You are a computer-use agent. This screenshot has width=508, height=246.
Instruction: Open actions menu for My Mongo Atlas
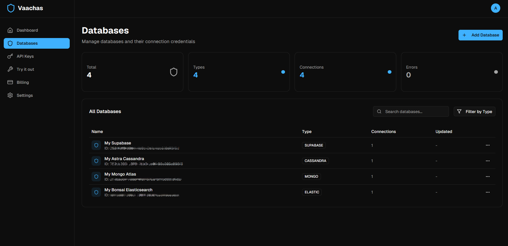point(488,176)
